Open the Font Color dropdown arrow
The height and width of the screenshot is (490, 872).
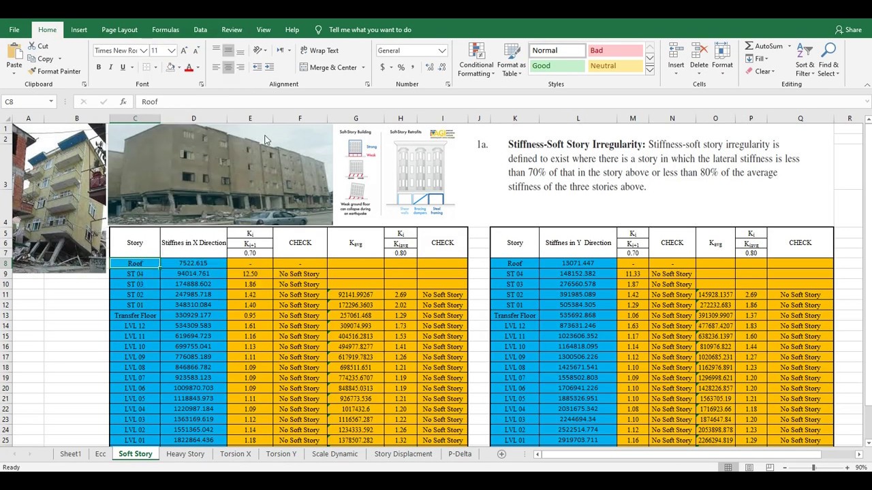pyautogui.click(x=198, y=67)
